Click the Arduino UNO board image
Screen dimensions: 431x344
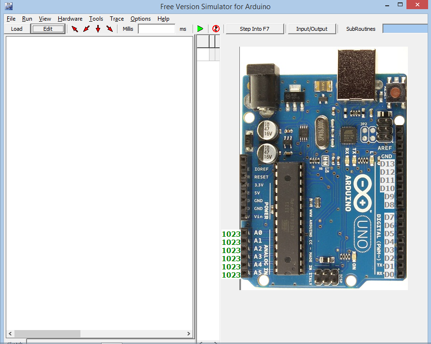324,168
